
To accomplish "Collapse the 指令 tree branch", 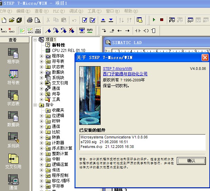I will [x=36, y=105].
